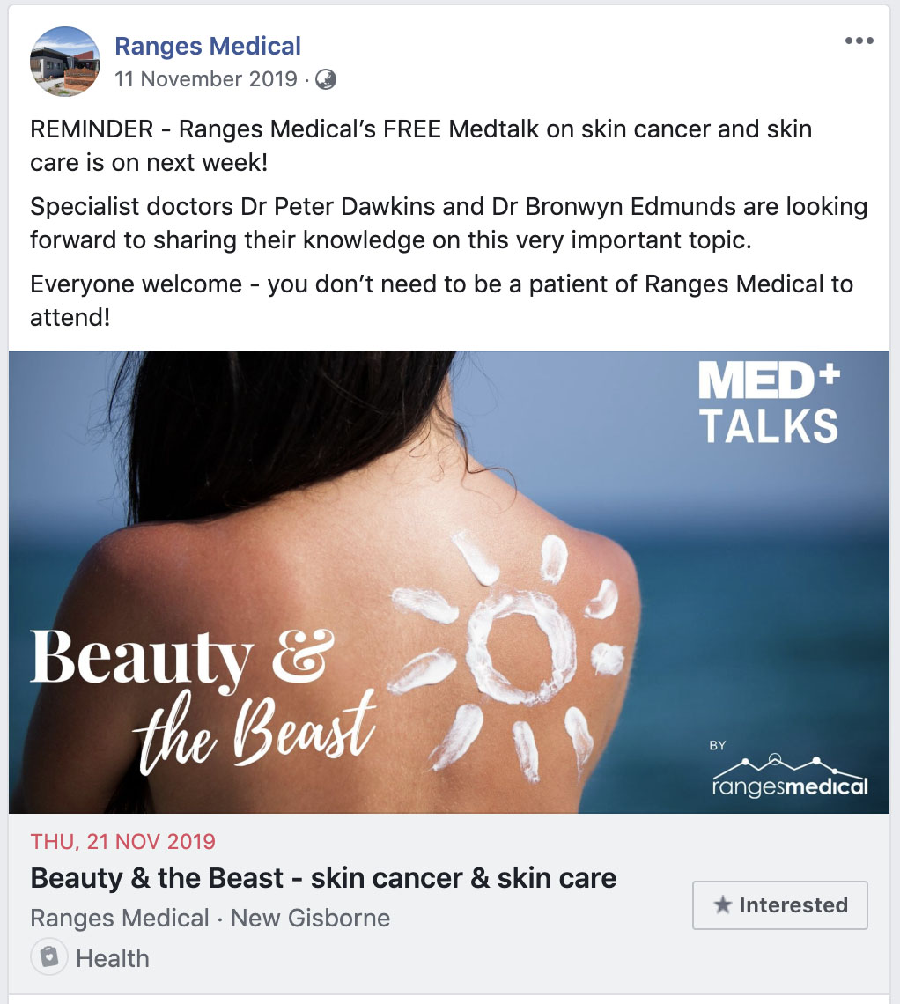Click Ranges Medical · New Gisborne location
Image resolution: width=900 pixels, height=1004 pixels.
point(210,919)
